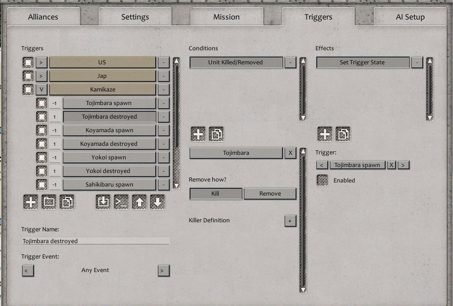Choose the Remove option under Remove how?
The image size is (453, 306).
(x=270, y=194)
